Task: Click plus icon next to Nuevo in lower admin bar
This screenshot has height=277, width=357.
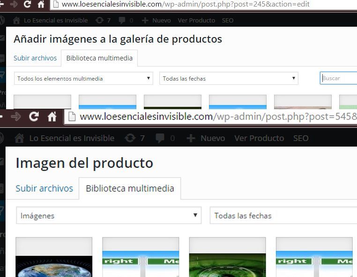Action: (x=191, y=138)
